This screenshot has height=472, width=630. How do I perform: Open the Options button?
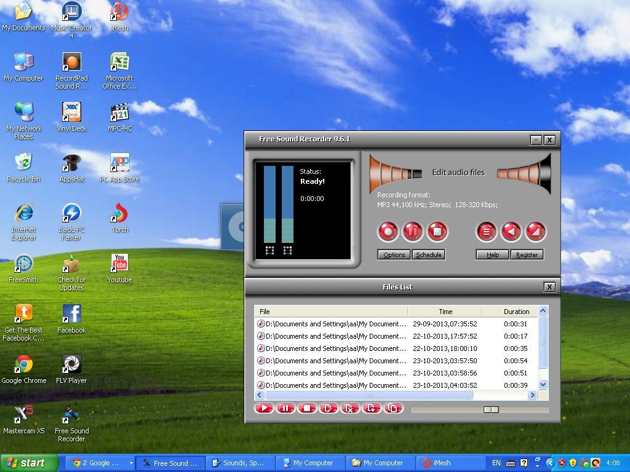(394, 254)
